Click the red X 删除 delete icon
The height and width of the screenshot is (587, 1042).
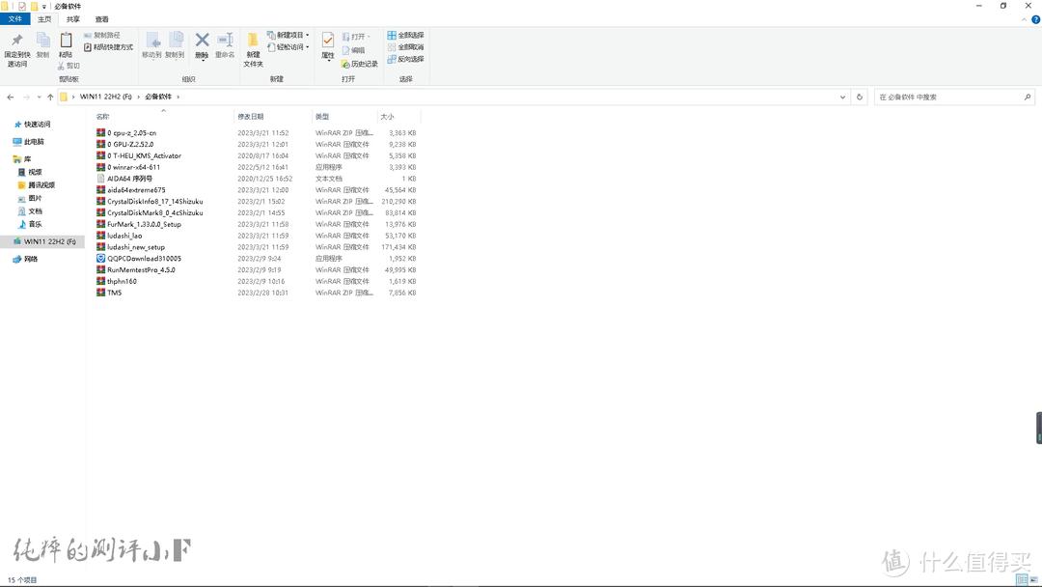pyautogui.click(x=202, y=40)
